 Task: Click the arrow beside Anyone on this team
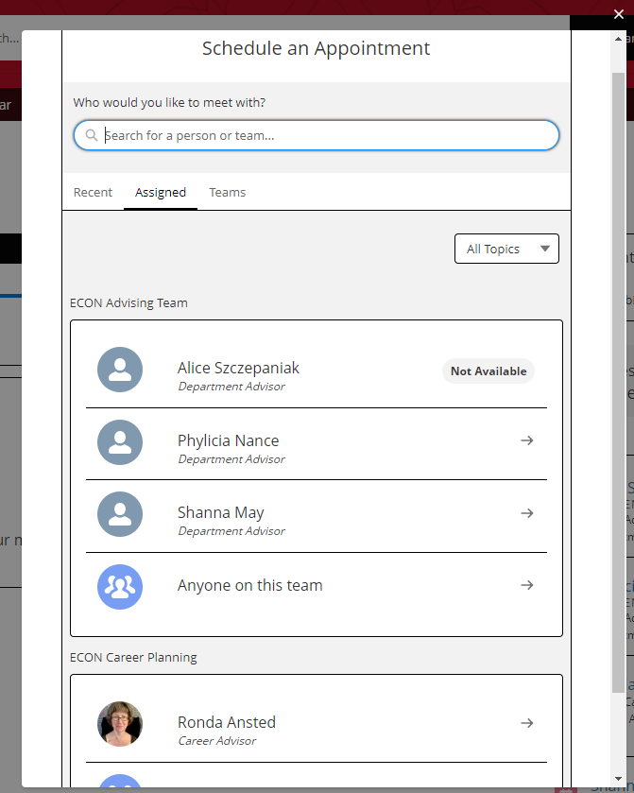(x=527, y=585)
